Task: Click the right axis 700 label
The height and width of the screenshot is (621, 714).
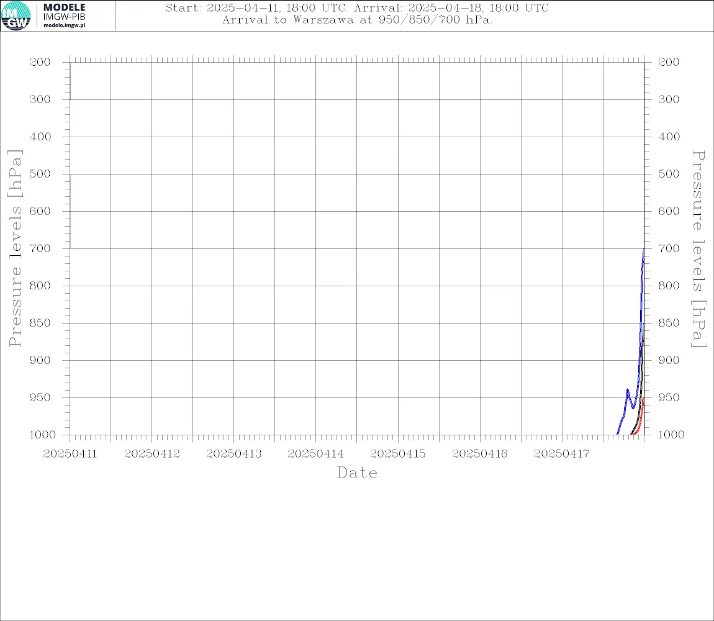Action: 669,249
